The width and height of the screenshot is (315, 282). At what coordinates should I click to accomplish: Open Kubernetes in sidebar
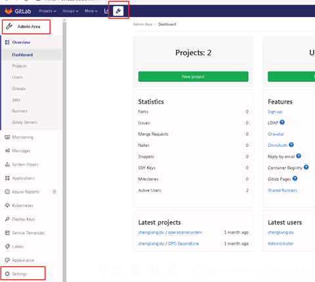coord(22,205)
